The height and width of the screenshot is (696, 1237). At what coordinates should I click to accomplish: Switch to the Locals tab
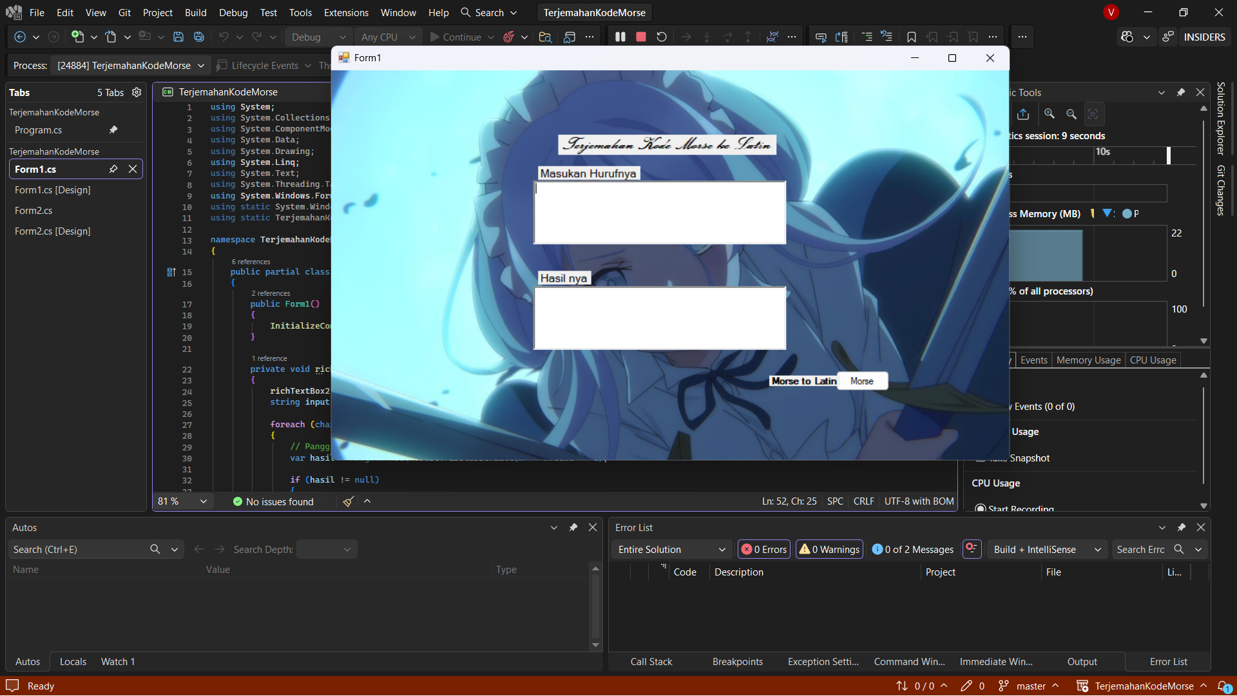point(73,661)
